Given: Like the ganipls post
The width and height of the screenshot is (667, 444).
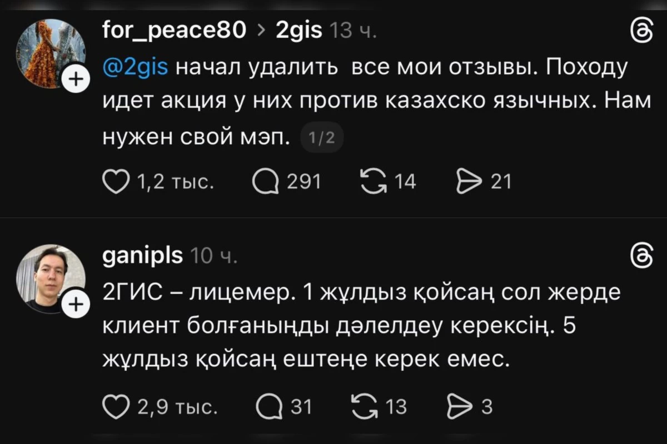Looking at the screenshot, I should point(116,407).
